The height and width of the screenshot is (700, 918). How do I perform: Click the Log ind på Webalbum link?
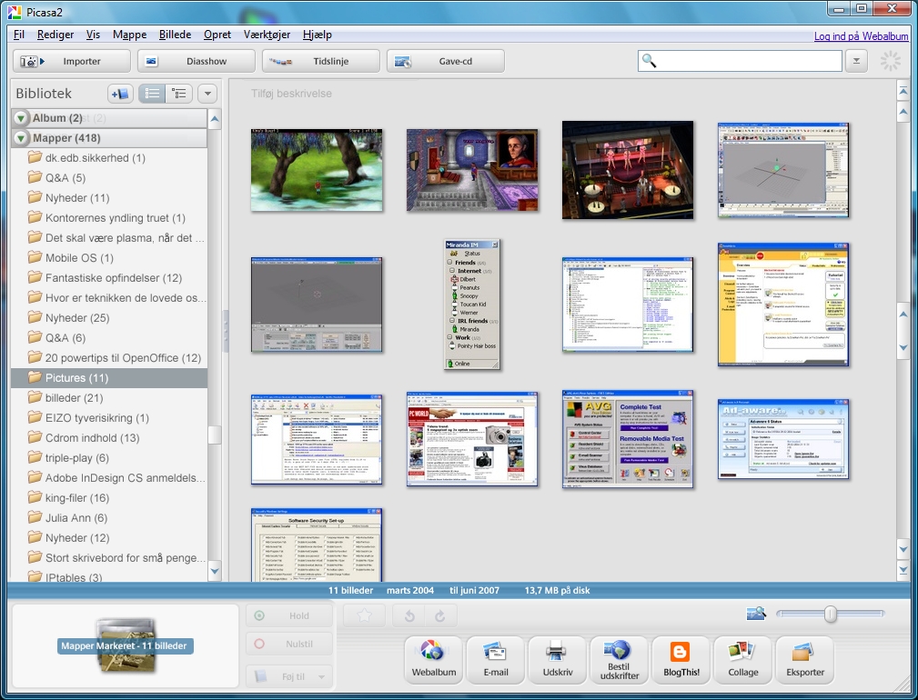click(863, 35)
